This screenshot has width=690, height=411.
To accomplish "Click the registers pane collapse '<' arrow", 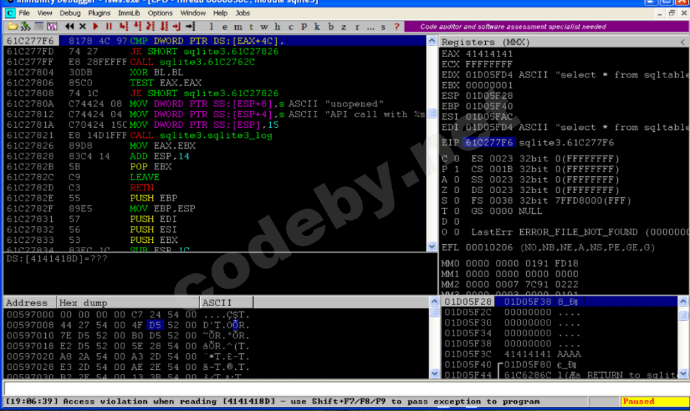I will click(x=683, y=42).
